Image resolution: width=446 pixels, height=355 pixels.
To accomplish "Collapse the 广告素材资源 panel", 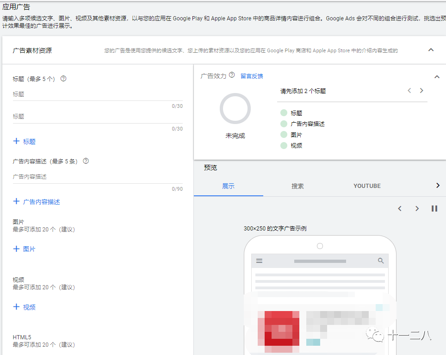I will click(431, 50).
